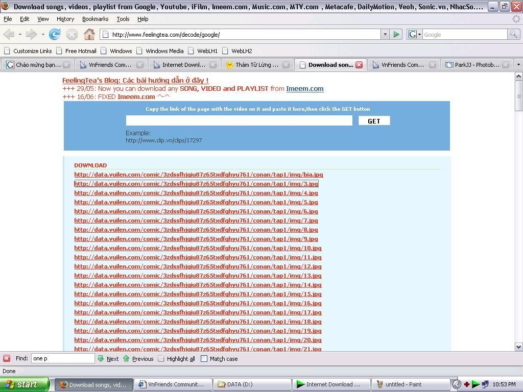Image resolution: width=523 pixels, height=392 pixels.
Task: Close the Internet Downl... tab
Action: [213, 65]
